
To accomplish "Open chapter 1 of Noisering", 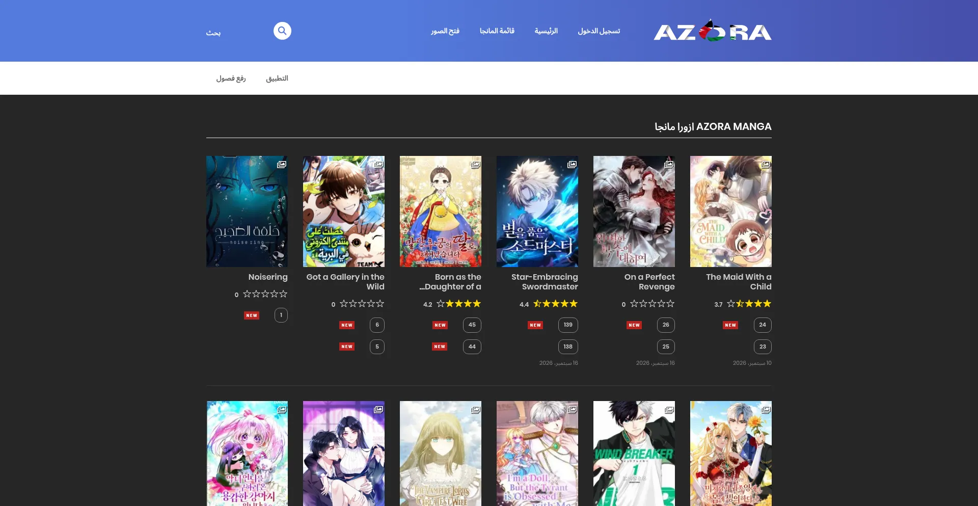I will [x=281, y=315].
